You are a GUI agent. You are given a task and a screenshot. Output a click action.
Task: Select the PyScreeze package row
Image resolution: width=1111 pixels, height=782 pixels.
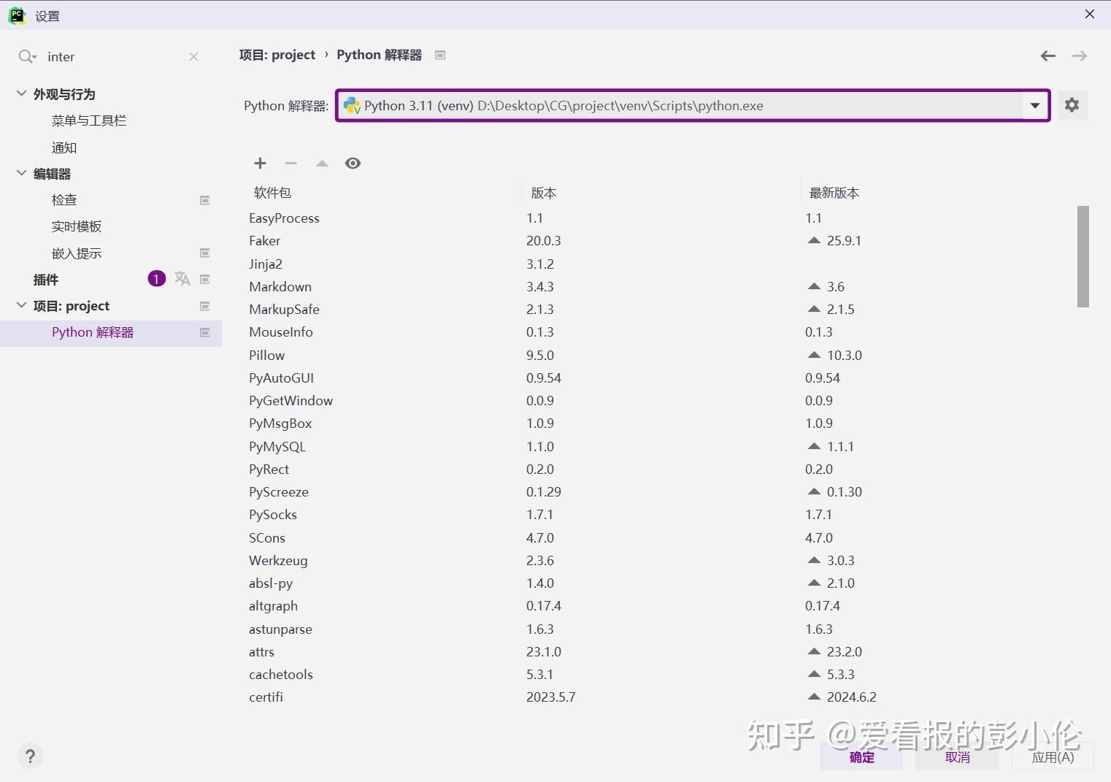[660, 491]
